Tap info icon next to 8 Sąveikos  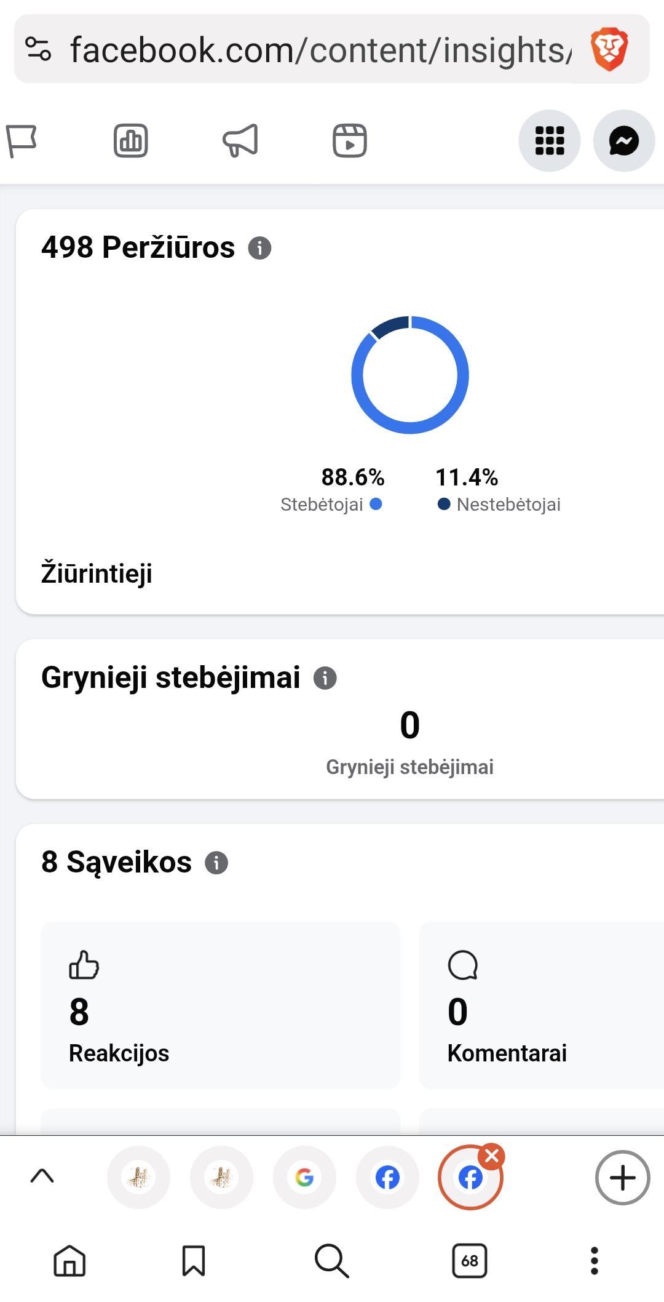(216, 863)
